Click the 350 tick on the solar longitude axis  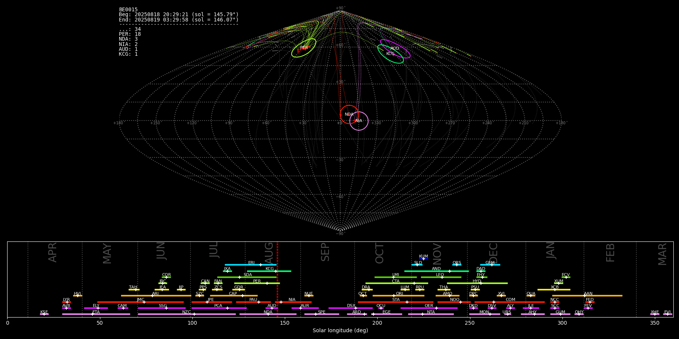[x=654, y=323]
